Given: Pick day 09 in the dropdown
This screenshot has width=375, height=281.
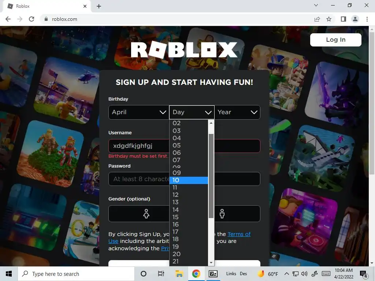Looking at the screenshot, I should click(189, 173).
